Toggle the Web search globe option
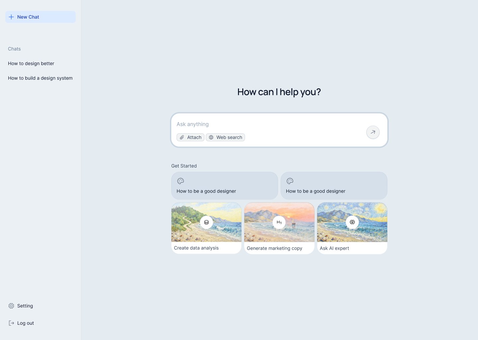Screen dimensions: 478x340 click(x=225, y=137)
